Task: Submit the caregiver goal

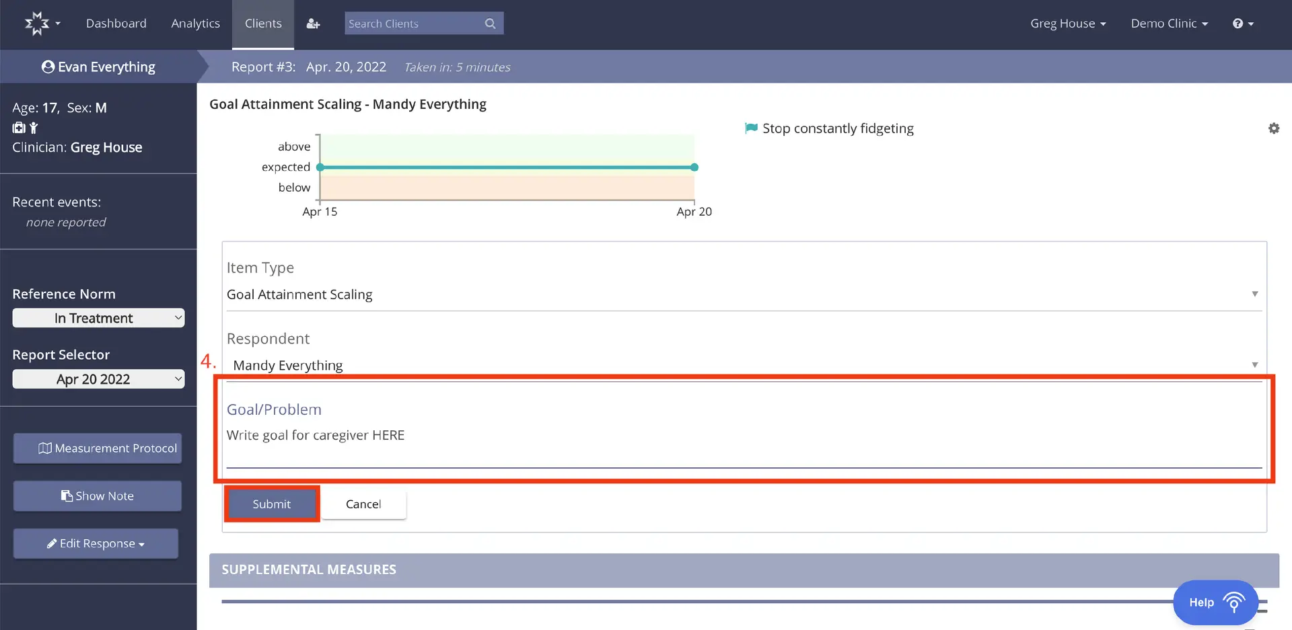Action: pyautogui.click(x=271, y=504)
